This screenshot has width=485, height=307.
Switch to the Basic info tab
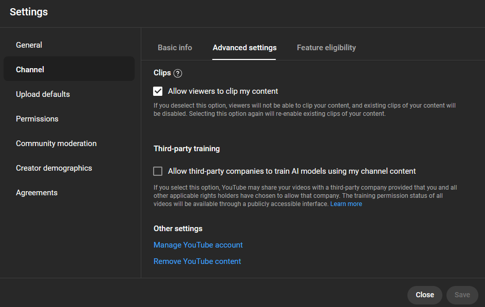point(175,48)
